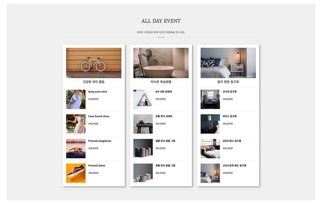
Task: Open the 전통 한식 차세트 link
Action: pyautogui.click(x=164, y=116)
